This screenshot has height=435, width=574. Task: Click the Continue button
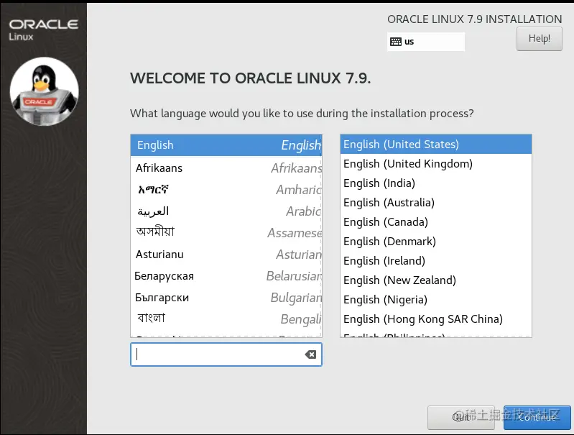click(537, 417)
